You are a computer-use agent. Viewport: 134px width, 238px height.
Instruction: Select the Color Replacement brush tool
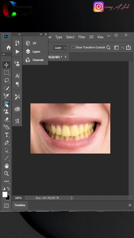(6, 104)
